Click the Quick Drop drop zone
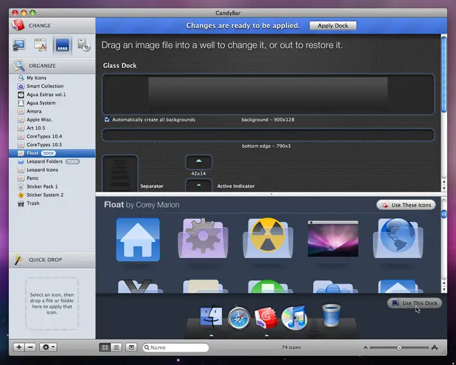The width and height of the screenshot is (456, 365). pos(52,303)
